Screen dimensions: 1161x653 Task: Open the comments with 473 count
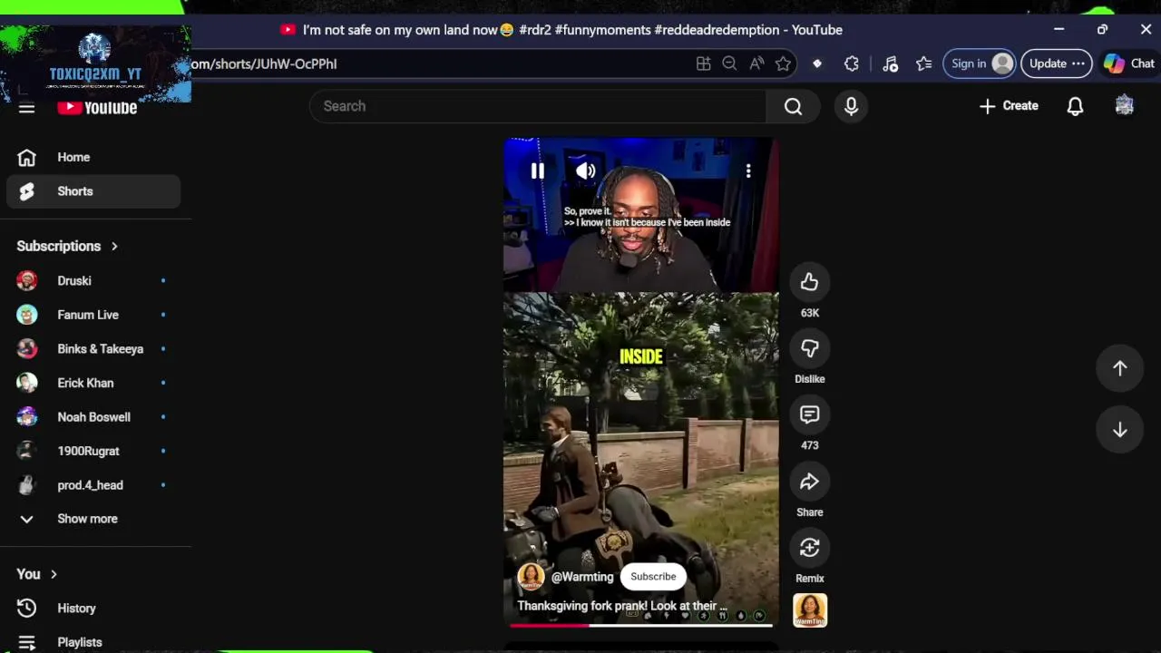810,415
